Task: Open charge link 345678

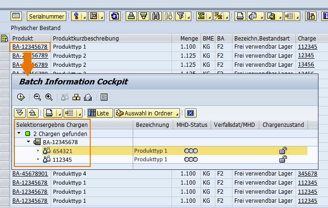Action: coord(307,174)
